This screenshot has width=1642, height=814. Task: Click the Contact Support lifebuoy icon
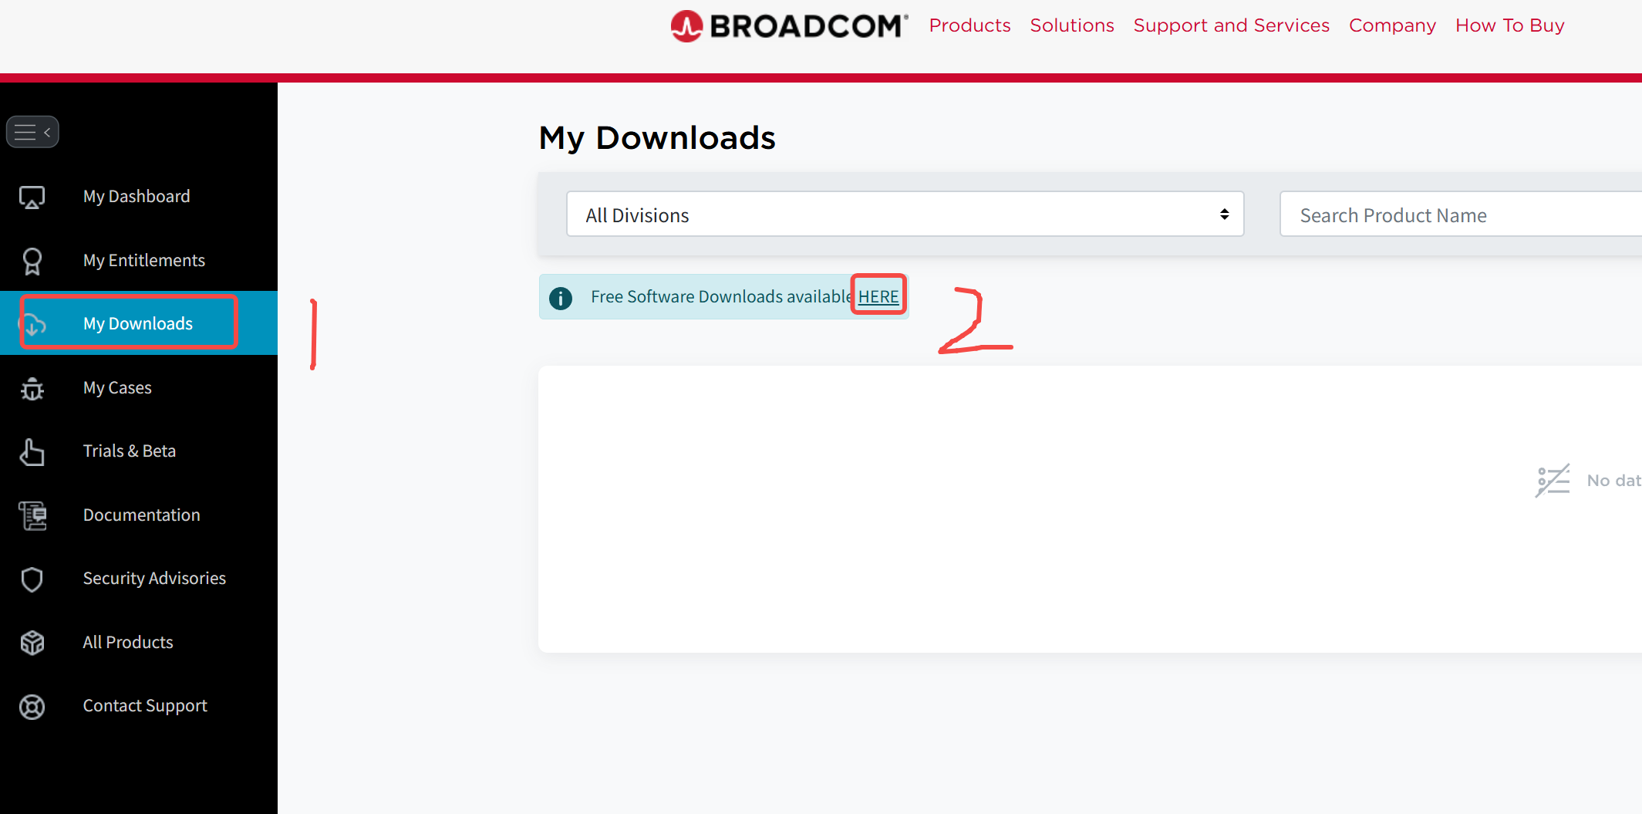pos(32,707)
